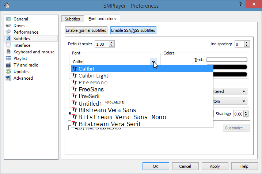Image resolution: width=262 pixels, height=174 pixels.
Task: Choose Bitstream Vera Sans font
Action: [142, 110]
